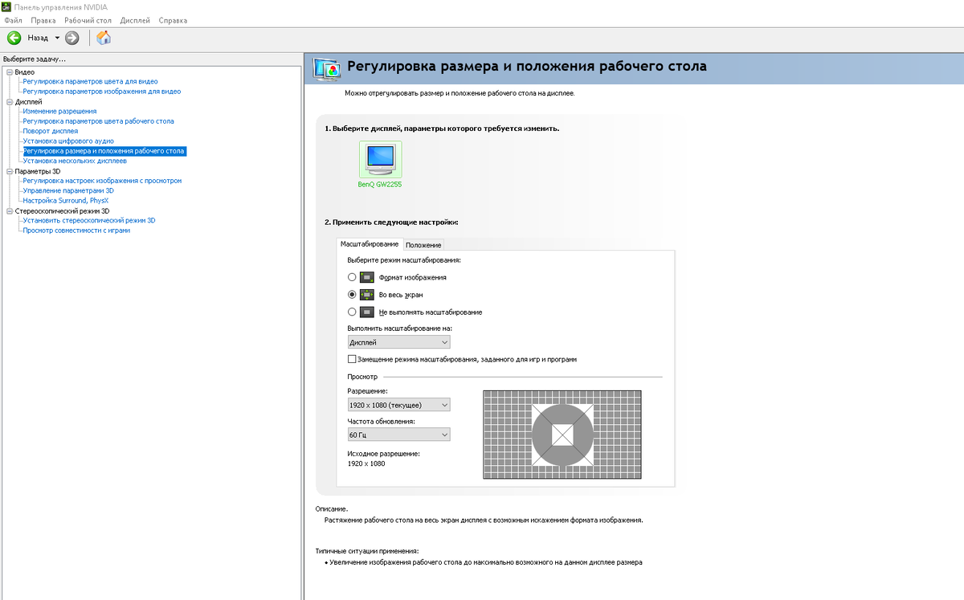
Task: Select the BenQ GW2255 display icon
Action: pyautogui.click(x=379, y=159)
